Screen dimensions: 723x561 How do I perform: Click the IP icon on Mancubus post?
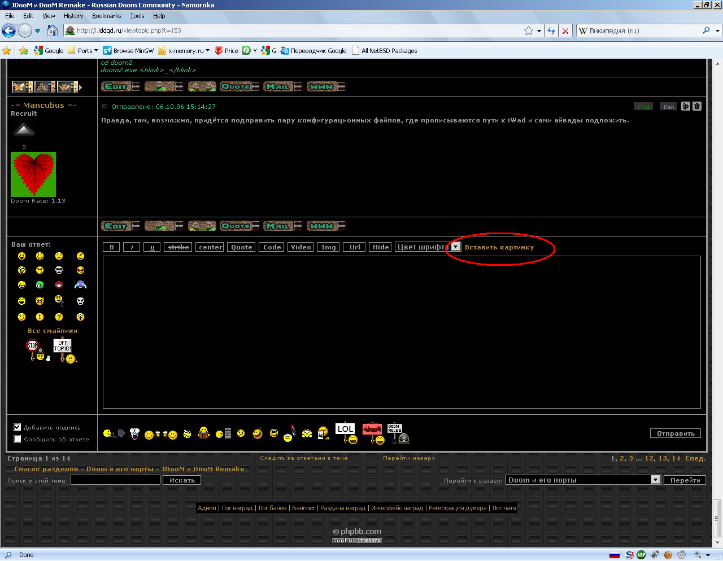685,106
